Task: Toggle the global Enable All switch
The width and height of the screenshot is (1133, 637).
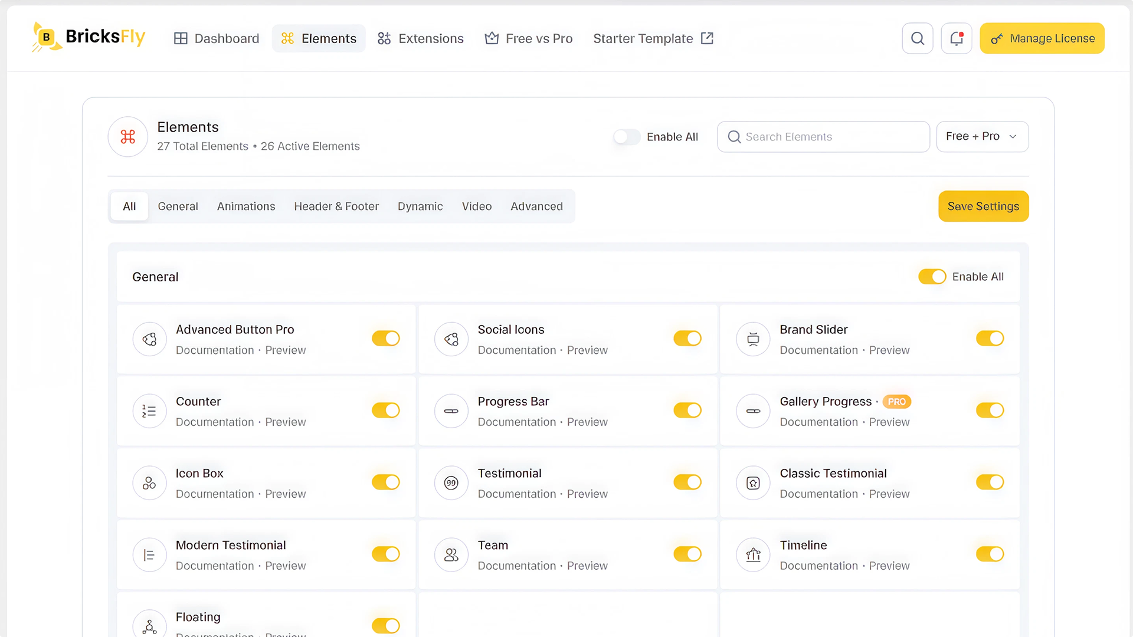Action: 627,137
